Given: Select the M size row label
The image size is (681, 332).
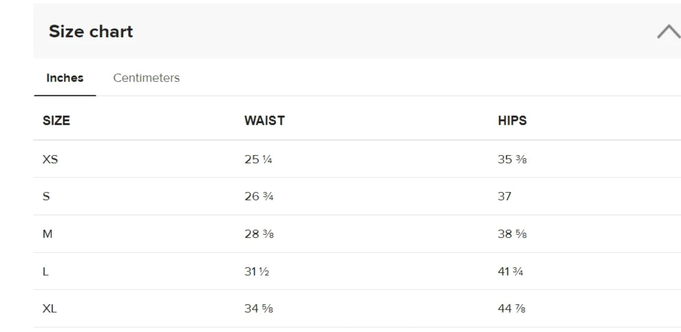Looking at the screenshot, I should [x=47, y=234].
